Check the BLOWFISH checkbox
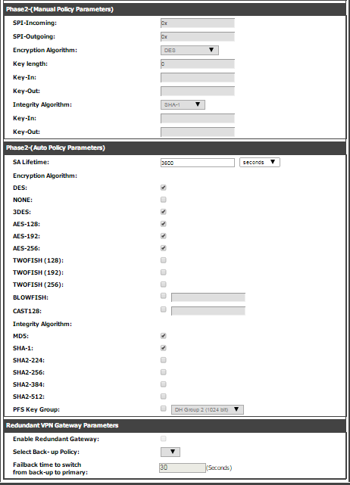This screenshot has height=485, width=350. click(x=163, y=296)
